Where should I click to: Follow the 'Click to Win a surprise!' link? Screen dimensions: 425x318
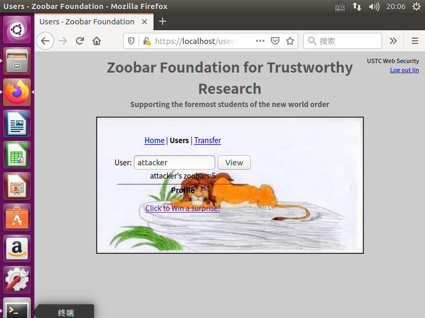click(183, 208)
